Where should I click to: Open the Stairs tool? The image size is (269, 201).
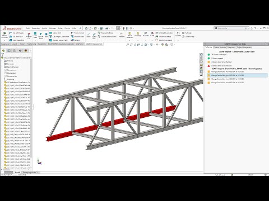pyautogui.click(x=89, y=35)
